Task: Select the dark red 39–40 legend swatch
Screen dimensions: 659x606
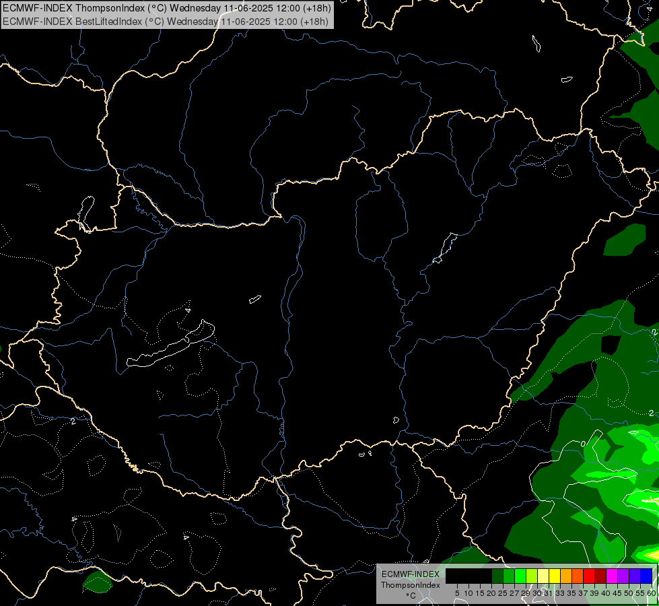Action: coord(600,576)
